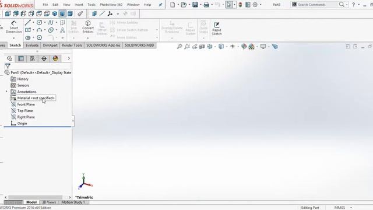Open the 3D Views bottom tab

[x=49, y=202]
